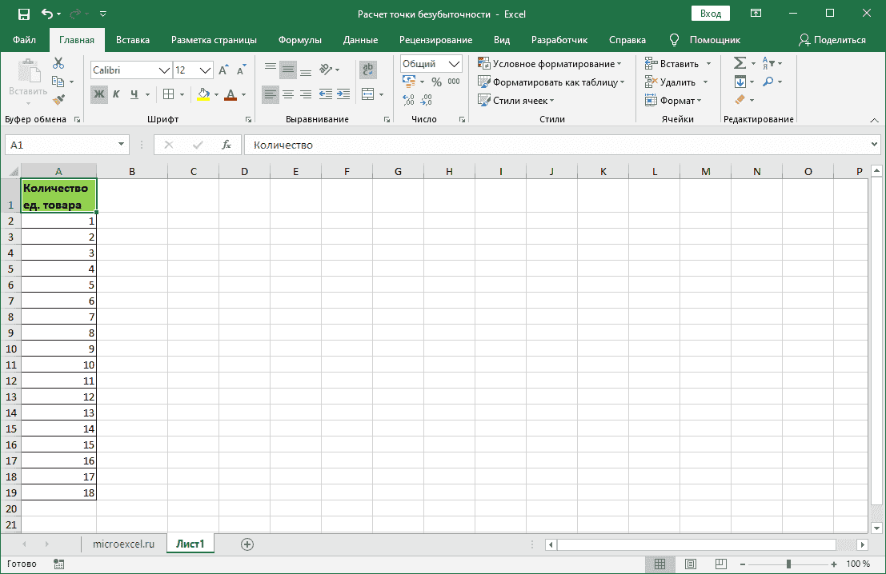
Task: Toggle Italic (К) formatting
Action: pyautogui.click(x=116, y=94)
